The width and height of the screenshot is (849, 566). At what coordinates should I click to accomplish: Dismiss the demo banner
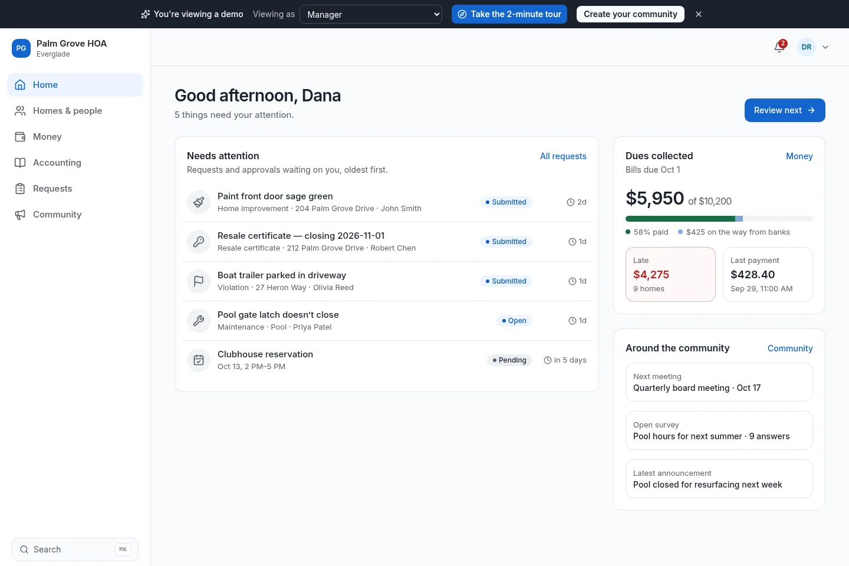(x=699, y=14)
